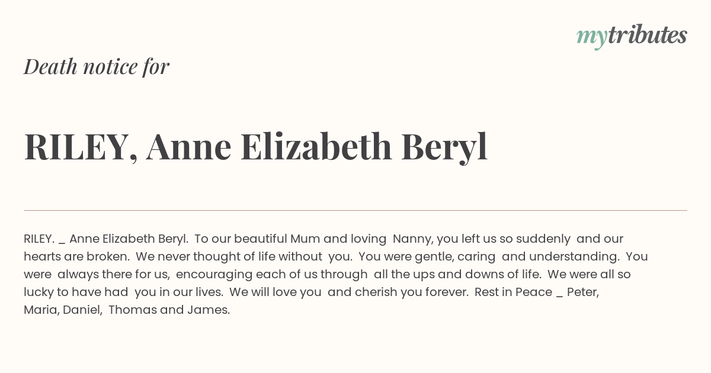
Task: Select the "Death notice for" heading
Action: coord(97,67)
